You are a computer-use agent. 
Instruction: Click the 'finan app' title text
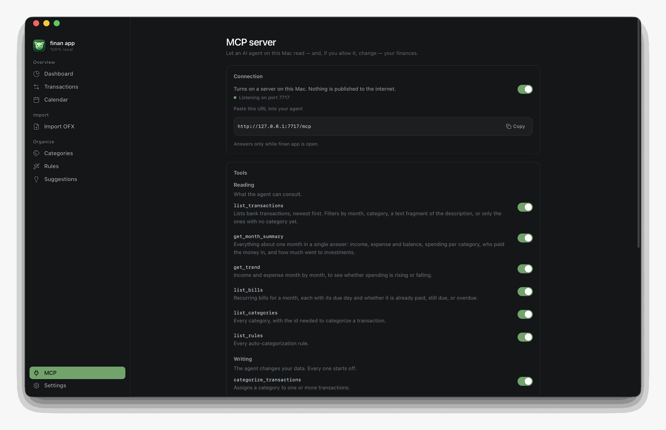(63, 43)
